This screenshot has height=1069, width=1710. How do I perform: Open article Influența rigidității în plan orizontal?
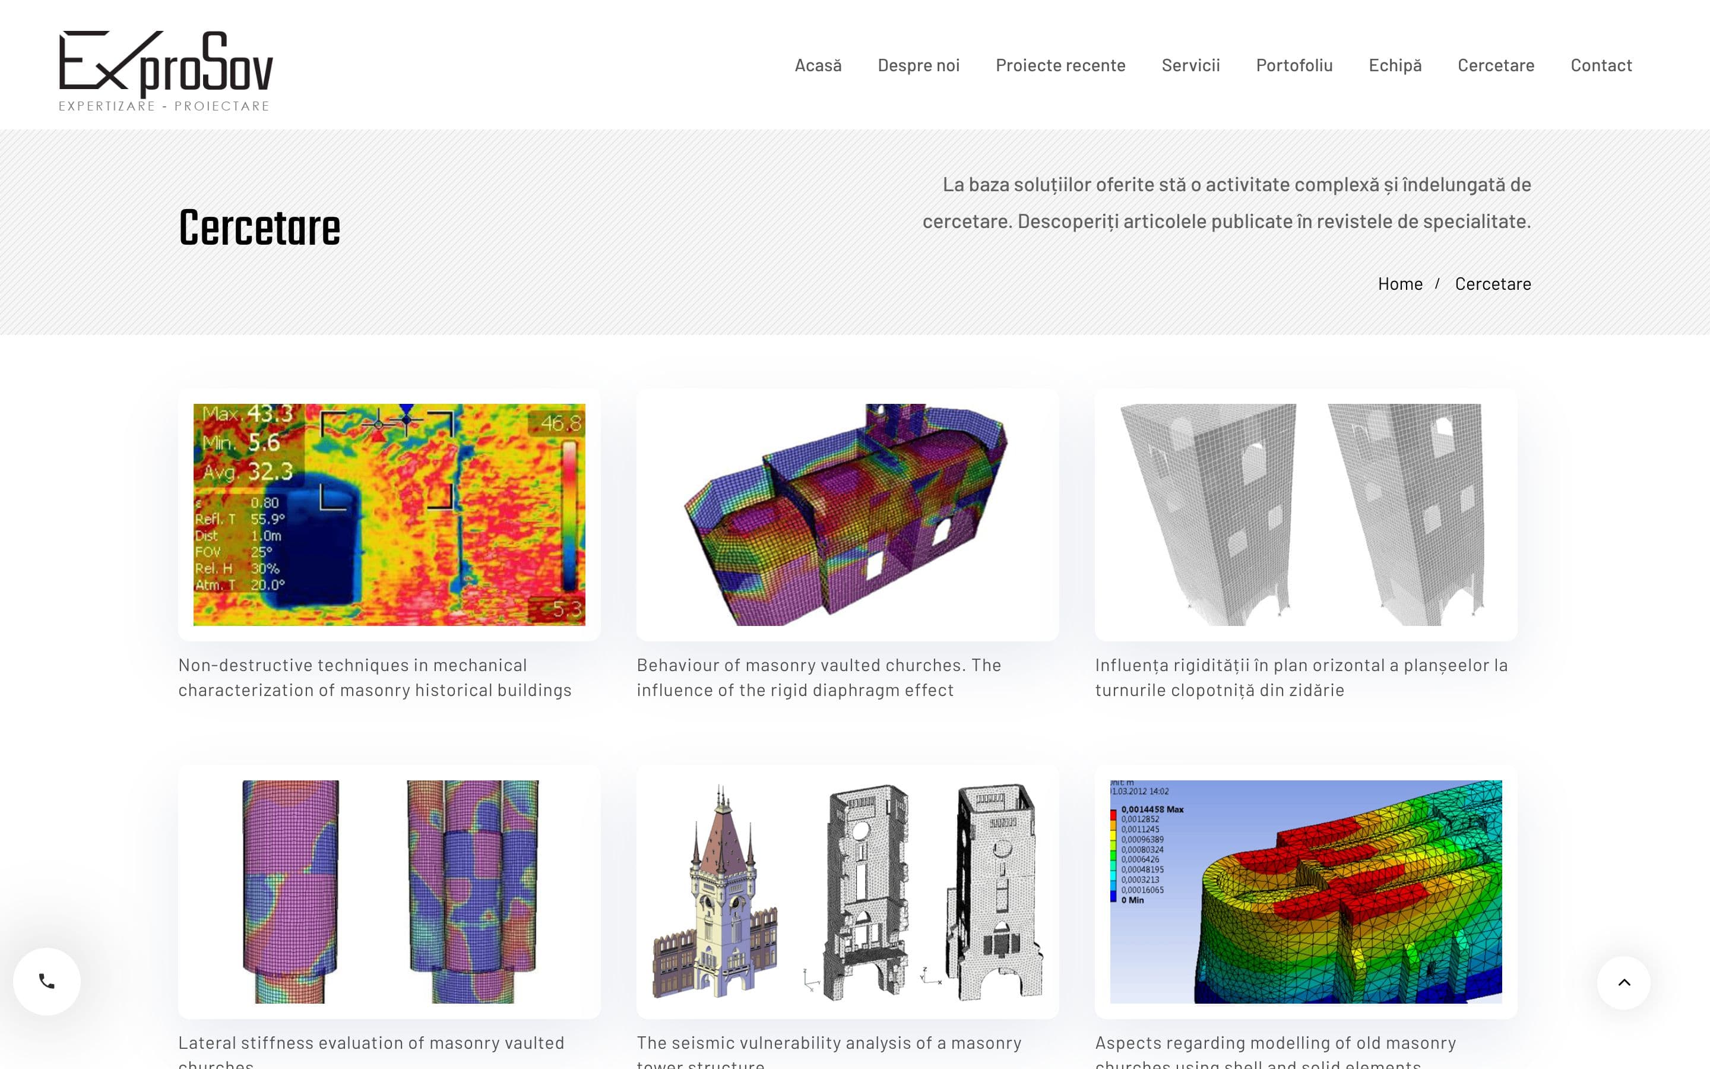[1301, 677]
